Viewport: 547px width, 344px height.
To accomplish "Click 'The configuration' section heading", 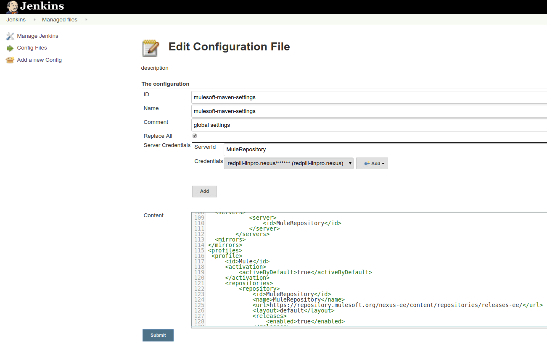I will (165, 84).
